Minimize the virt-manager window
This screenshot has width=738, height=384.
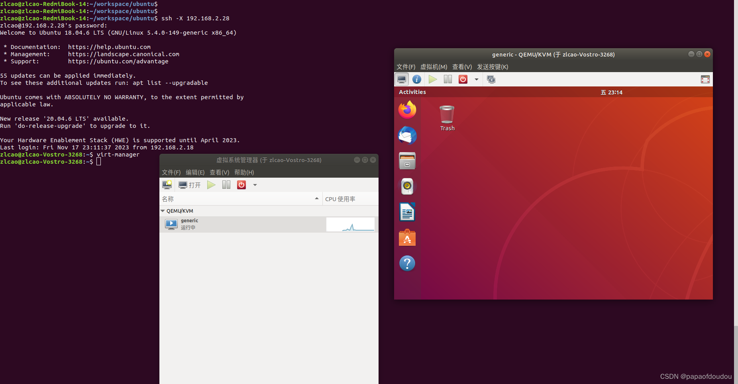(357, 160)
